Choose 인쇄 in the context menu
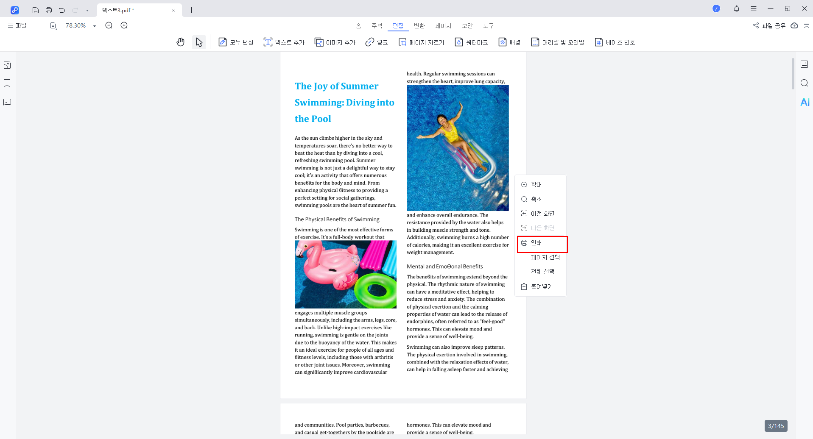This screenshot has width=813, height=439. pyautogui.click(x=541, y=243)
